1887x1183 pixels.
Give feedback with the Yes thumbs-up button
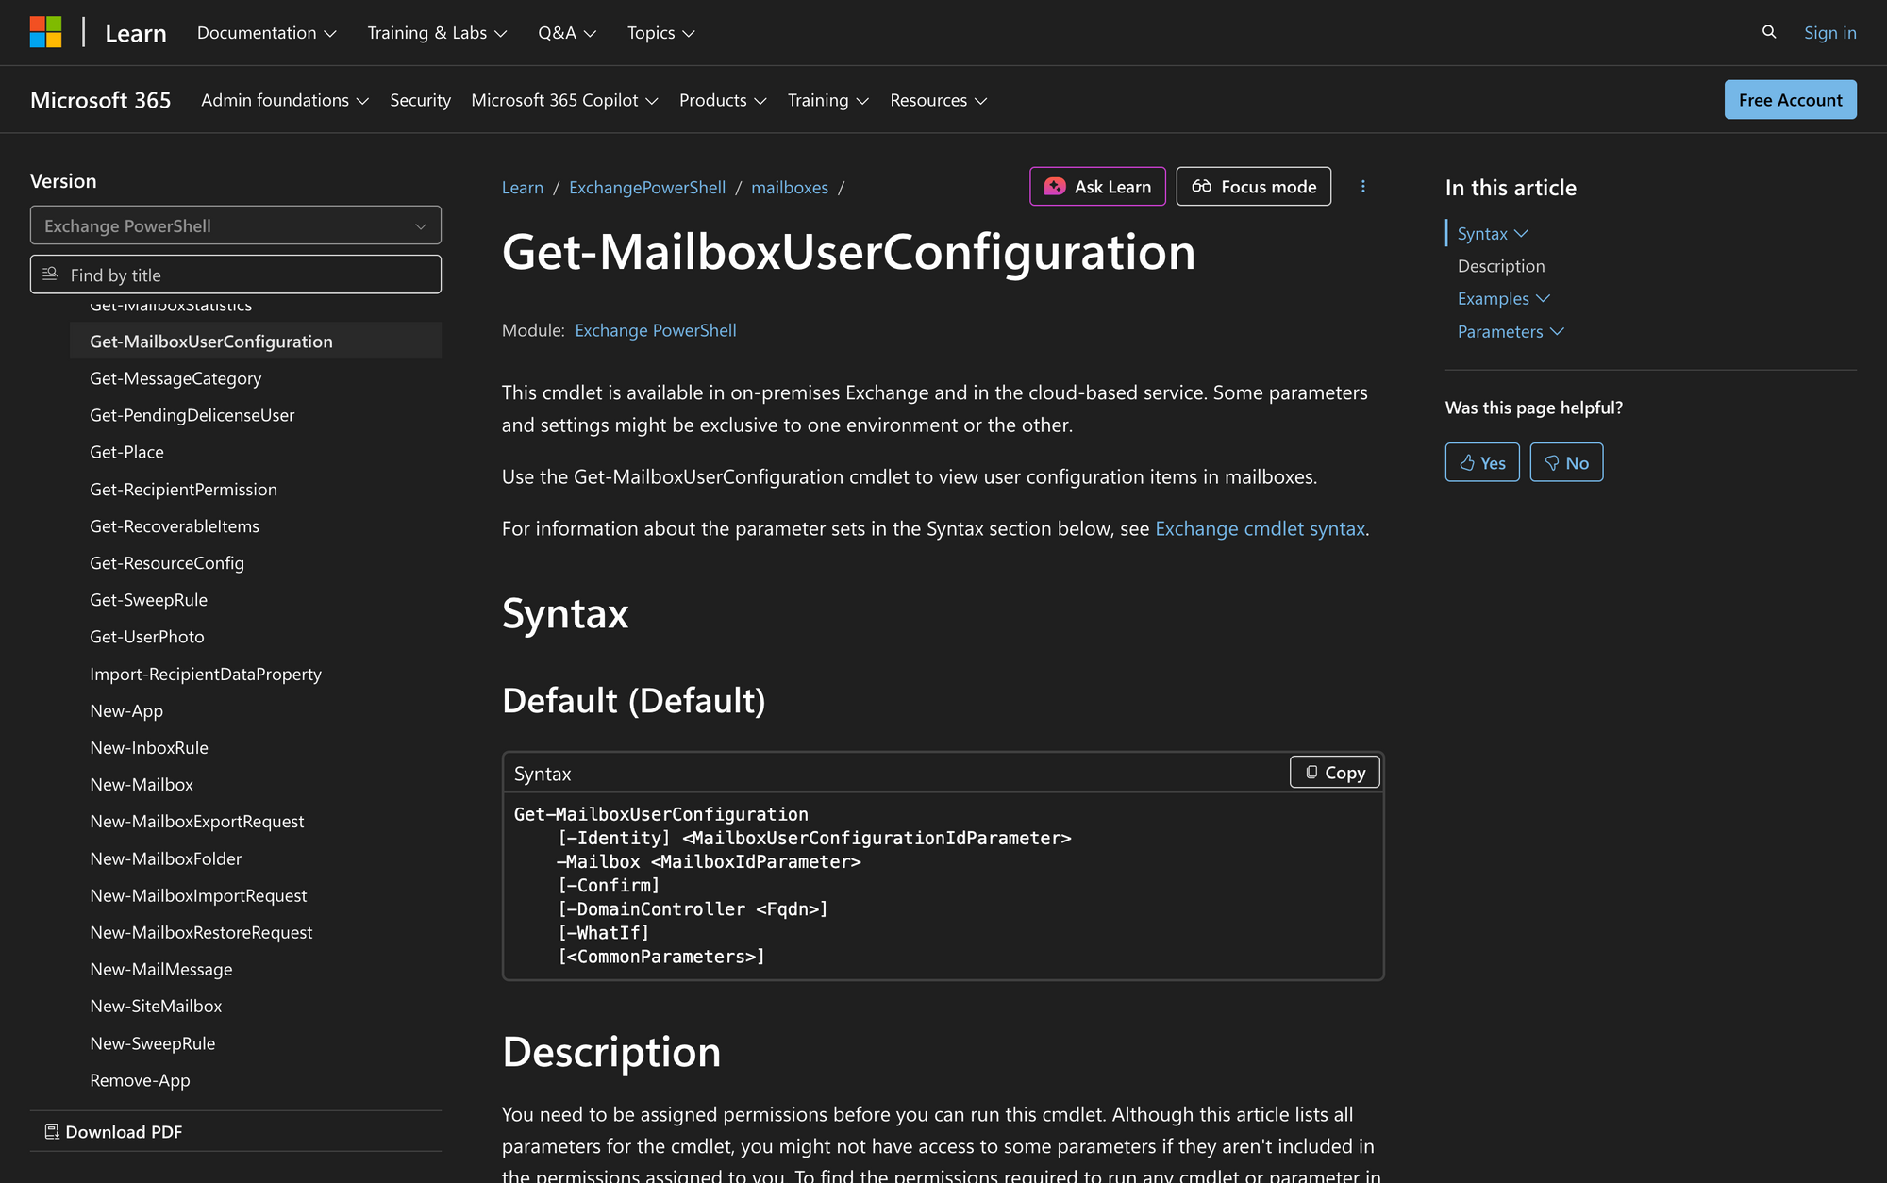[x=1481, y=462]
